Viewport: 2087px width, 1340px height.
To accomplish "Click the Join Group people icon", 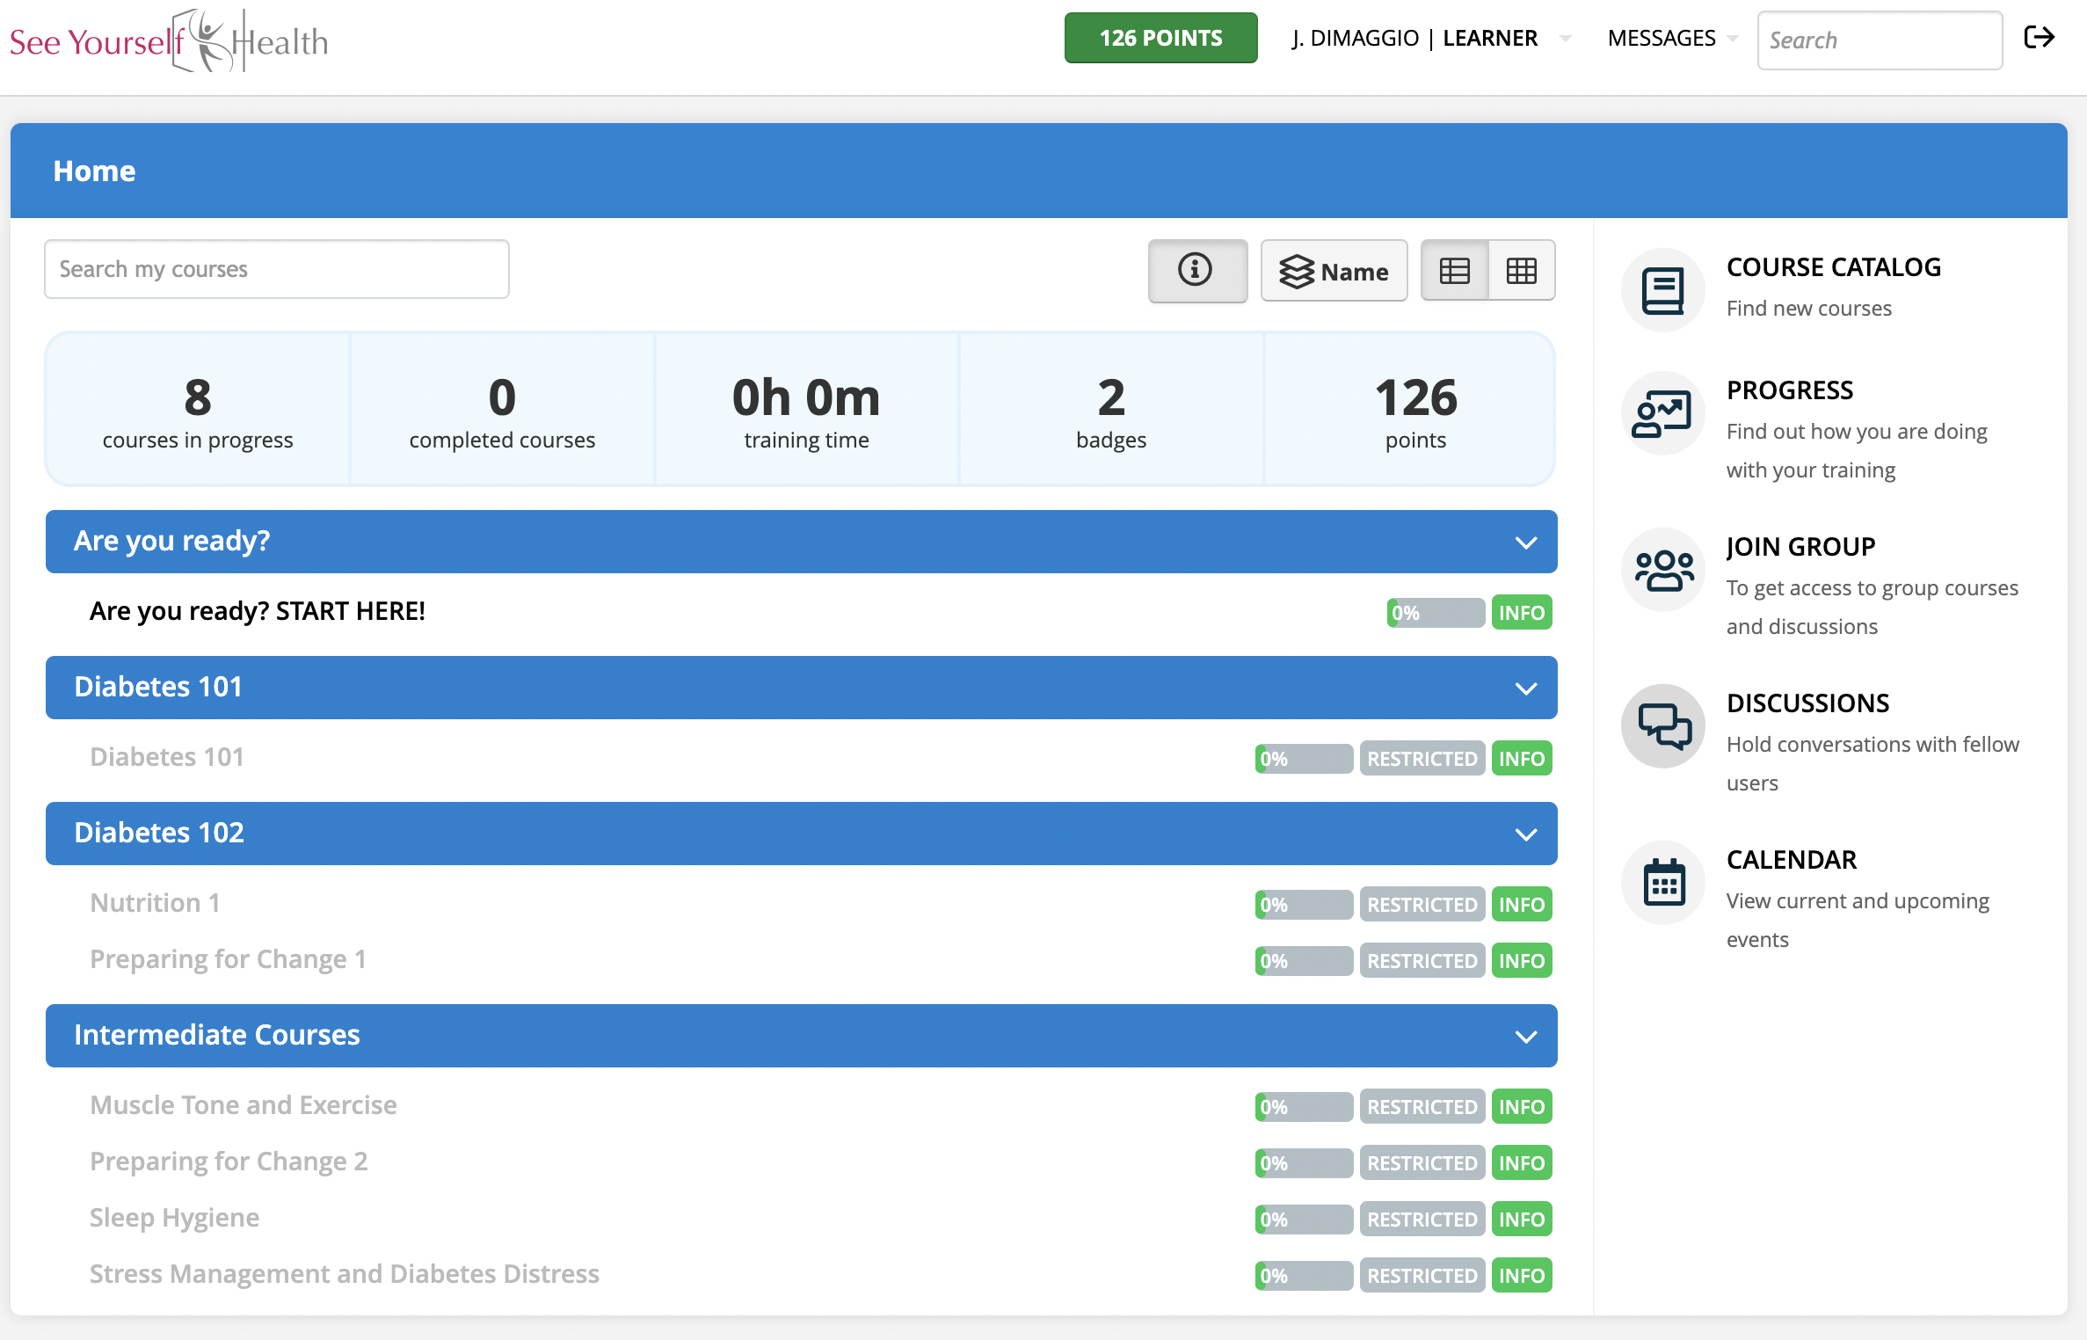I will (1662, 571).
